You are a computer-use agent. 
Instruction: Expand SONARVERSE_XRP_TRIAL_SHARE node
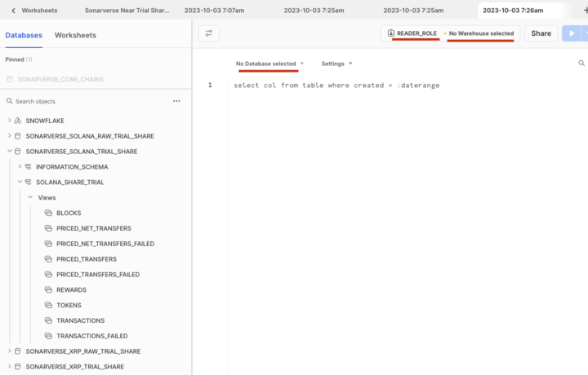(x=9, y=366)
